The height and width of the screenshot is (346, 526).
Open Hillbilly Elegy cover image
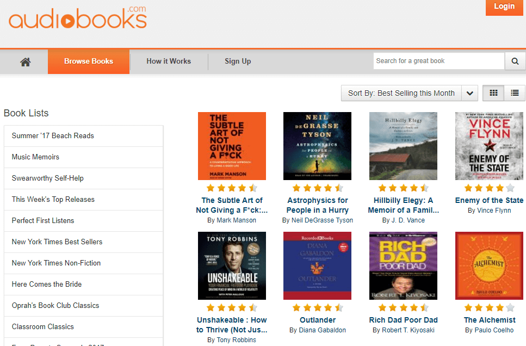403,146
